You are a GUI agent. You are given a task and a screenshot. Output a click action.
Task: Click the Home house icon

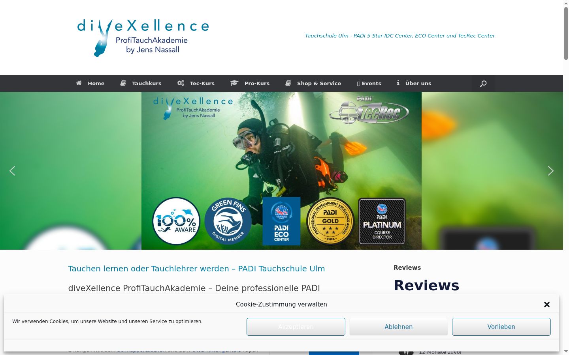coord(79,83)
